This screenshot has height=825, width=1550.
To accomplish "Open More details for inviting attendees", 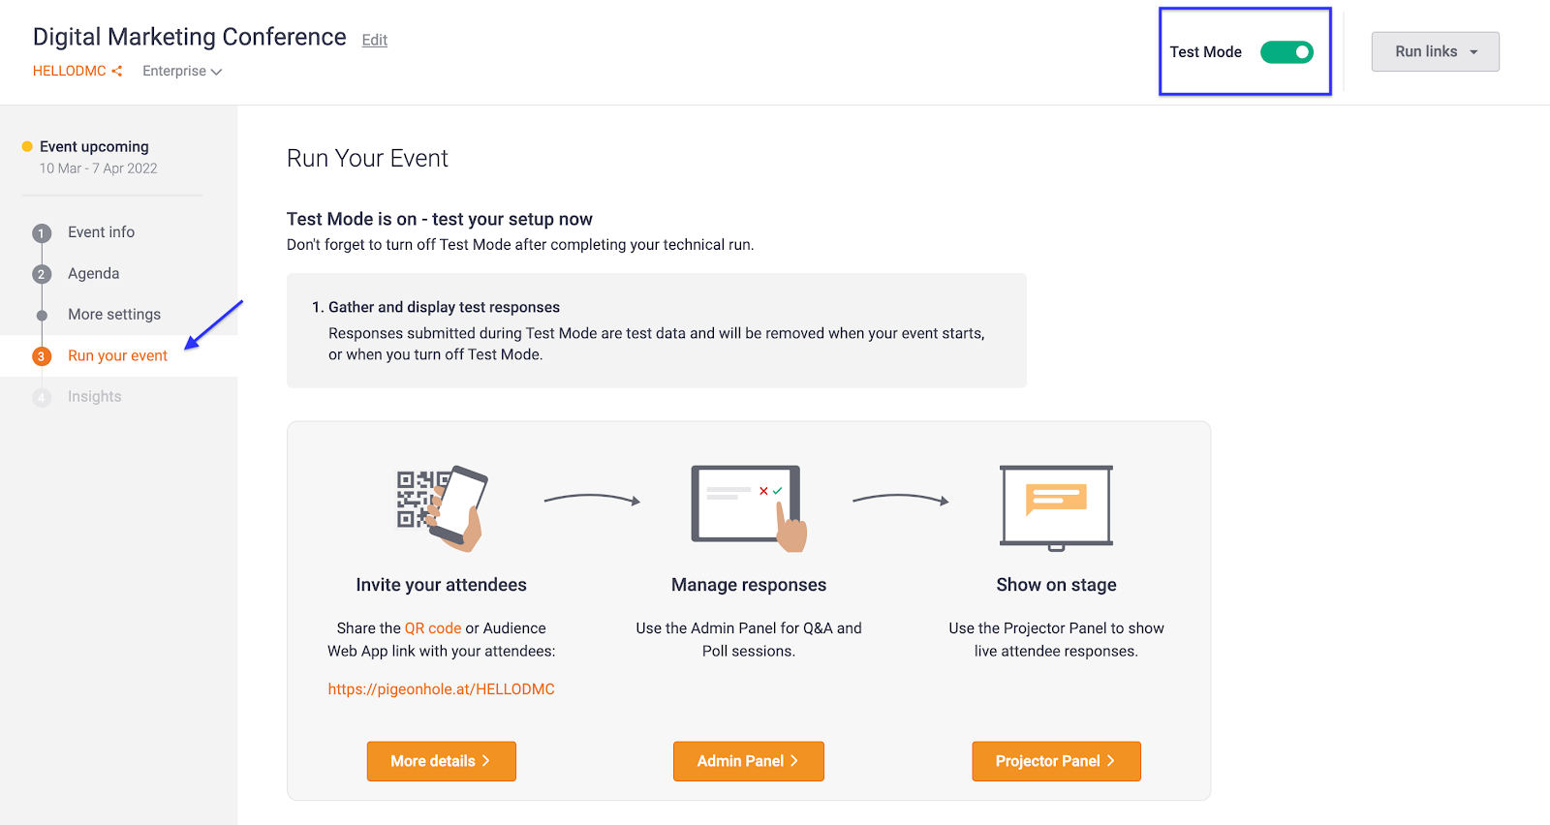I will tap(441, 761).
